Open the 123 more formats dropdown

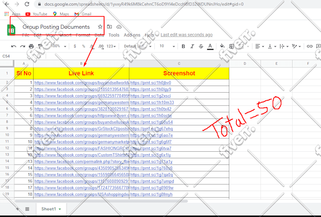click(111, 46)
